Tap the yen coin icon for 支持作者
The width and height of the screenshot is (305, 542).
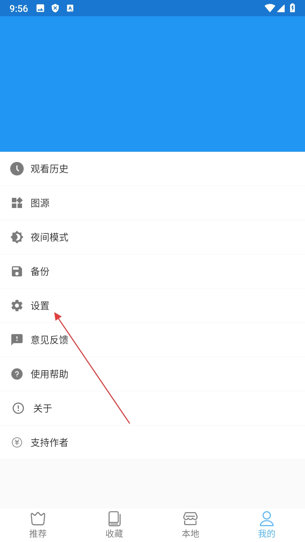pos(17,442)
